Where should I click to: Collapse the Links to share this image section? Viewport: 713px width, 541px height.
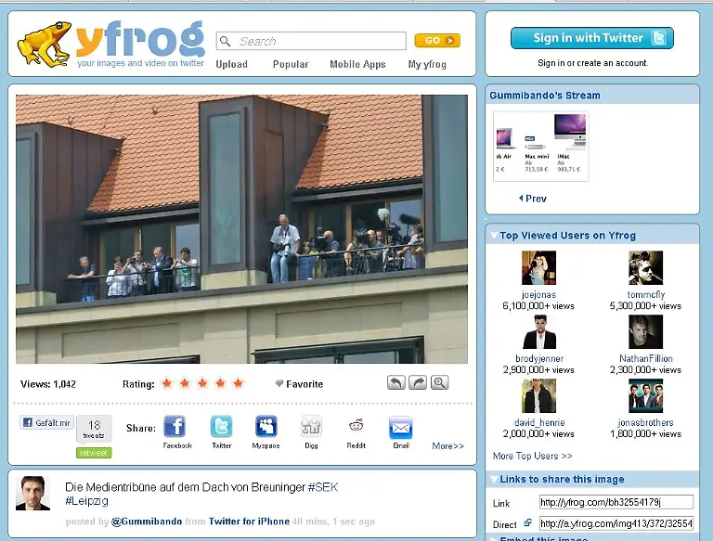coord(494,479)
